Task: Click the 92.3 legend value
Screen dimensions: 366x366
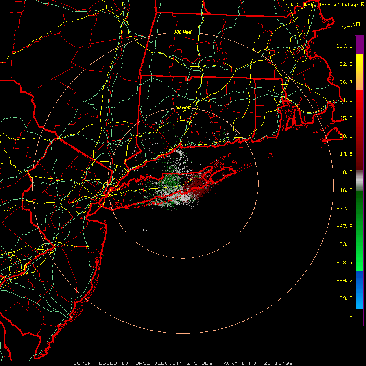Action: (x=346, y=64)
